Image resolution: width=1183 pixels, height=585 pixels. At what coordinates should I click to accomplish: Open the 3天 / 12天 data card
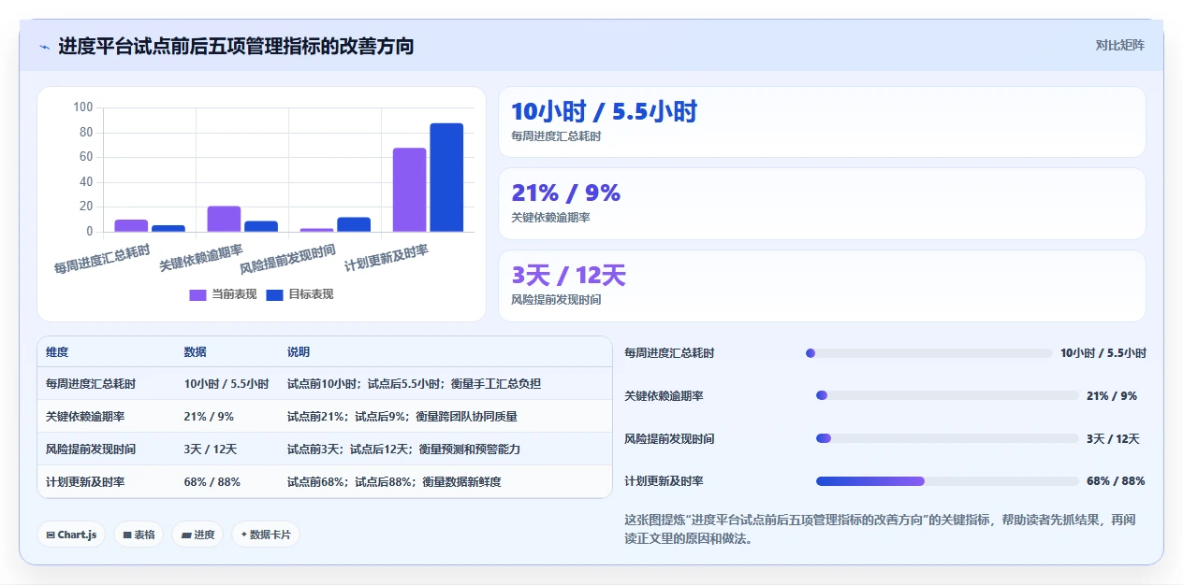822,285
